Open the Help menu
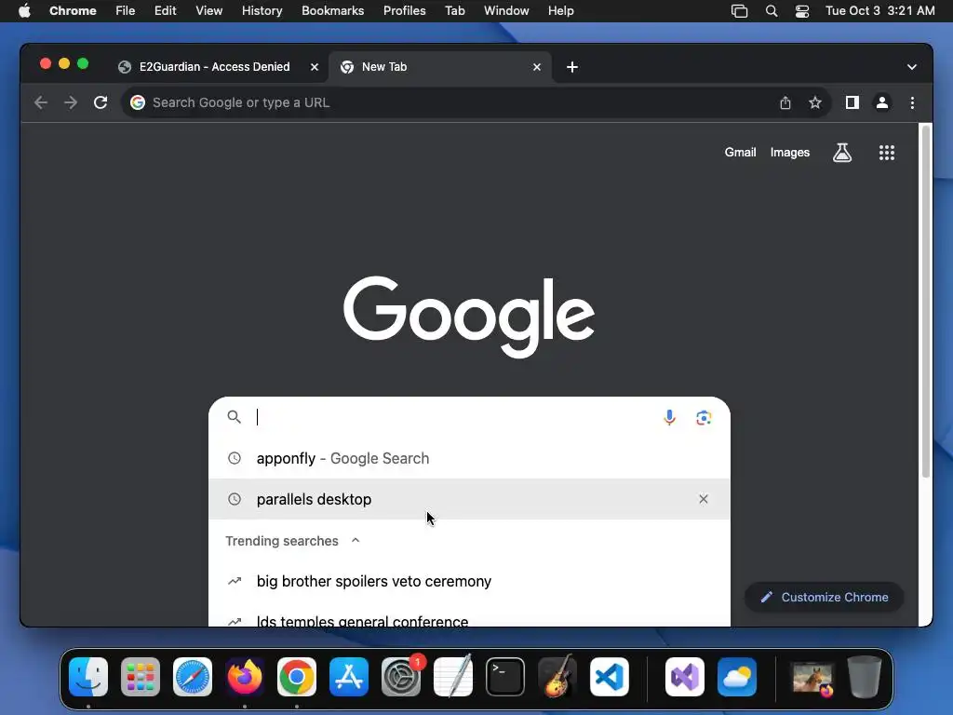Viewport: 953px width, 715px height. pyautogui.click(x=560, y=11)
